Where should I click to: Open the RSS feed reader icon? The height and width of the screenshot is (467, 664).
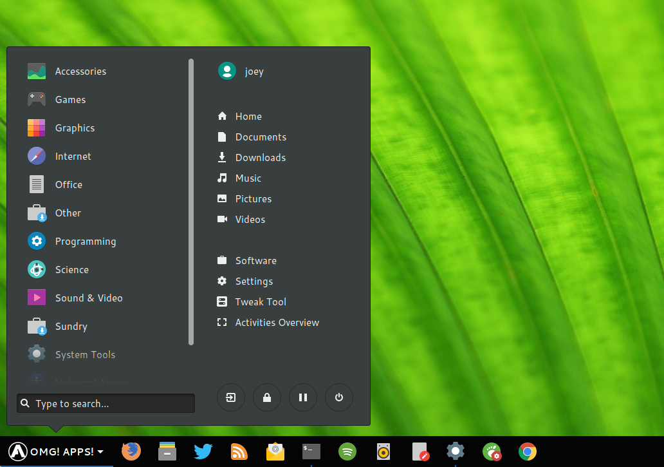[x=239, y=452]
